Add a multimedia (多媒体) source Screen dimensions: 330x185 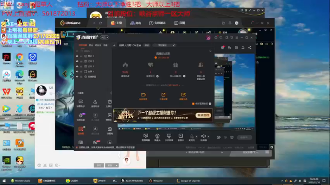[x=181, y=137]
